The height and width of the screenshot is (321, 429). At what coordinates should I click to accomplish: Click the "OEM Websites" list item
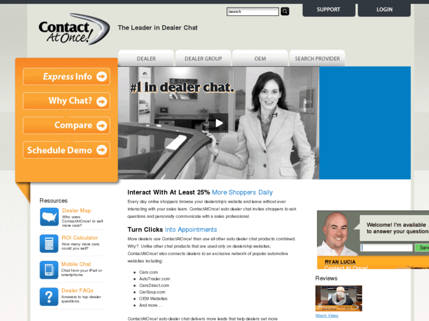[153, 299]
